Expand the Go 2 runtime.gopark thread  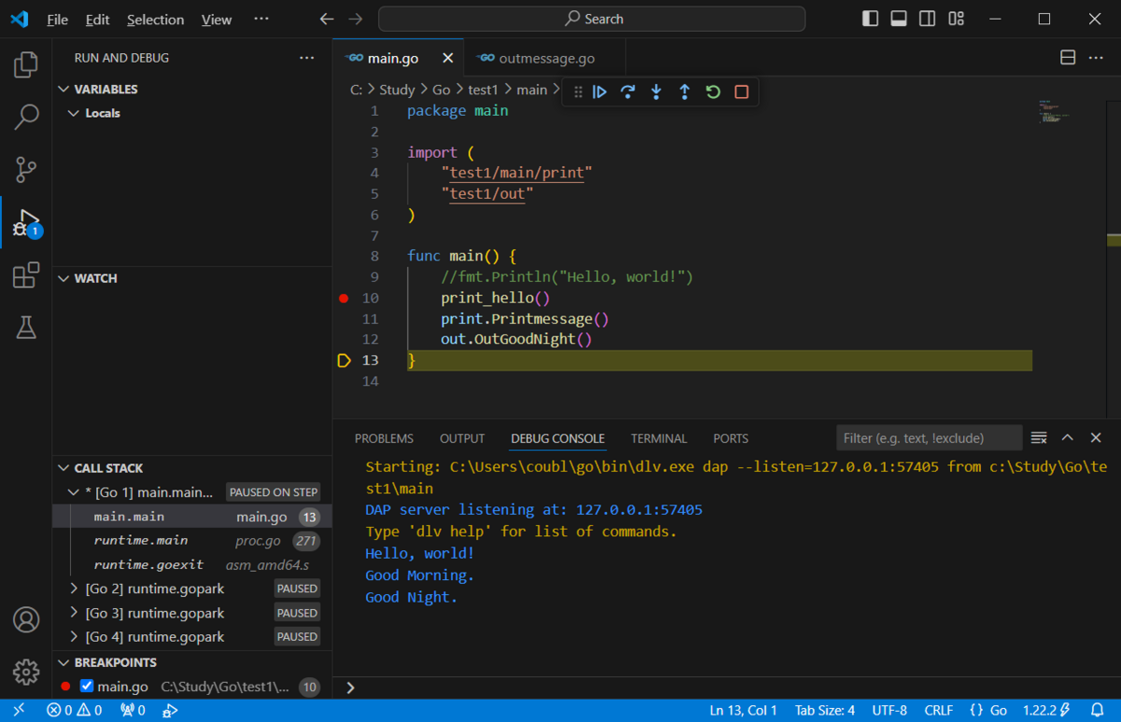tap(75, 588)
